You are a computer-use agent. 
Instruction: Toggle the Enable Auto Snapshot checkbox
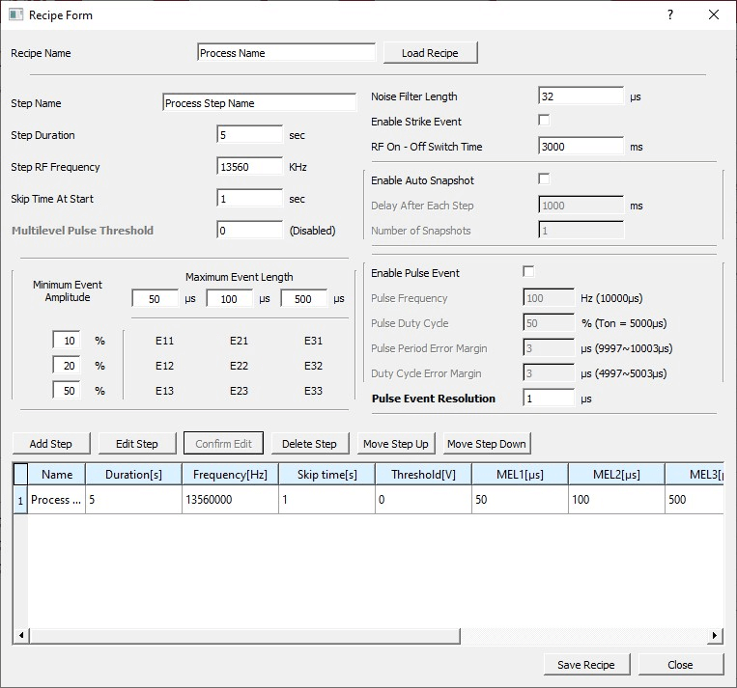point(544,179)
